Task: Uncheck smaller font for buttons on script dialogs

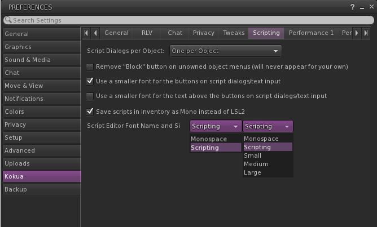Action: (x=90, y=81)
